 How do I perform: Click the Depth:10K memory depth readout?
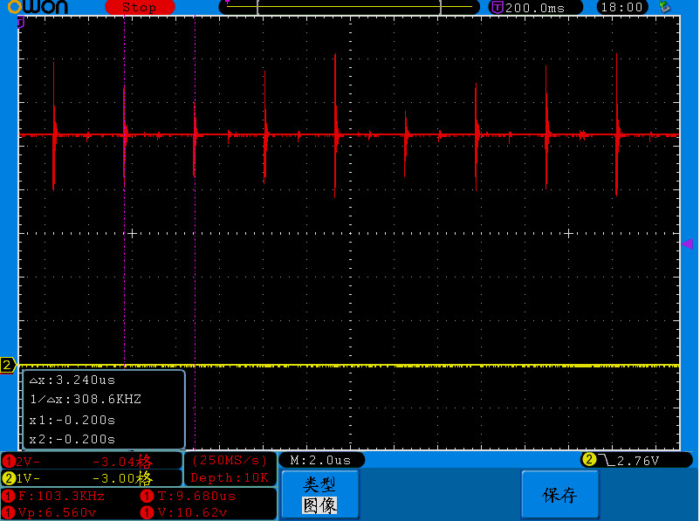click(230, 477)
